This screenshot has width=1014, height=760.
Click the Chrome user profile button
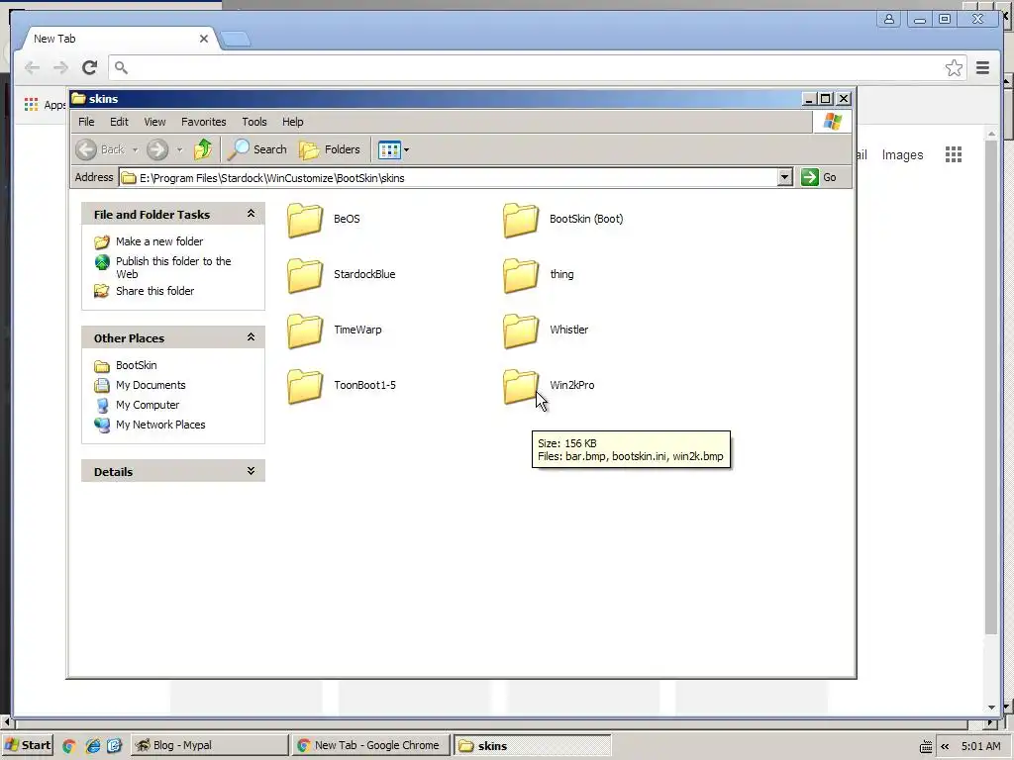tap(889, 19)
